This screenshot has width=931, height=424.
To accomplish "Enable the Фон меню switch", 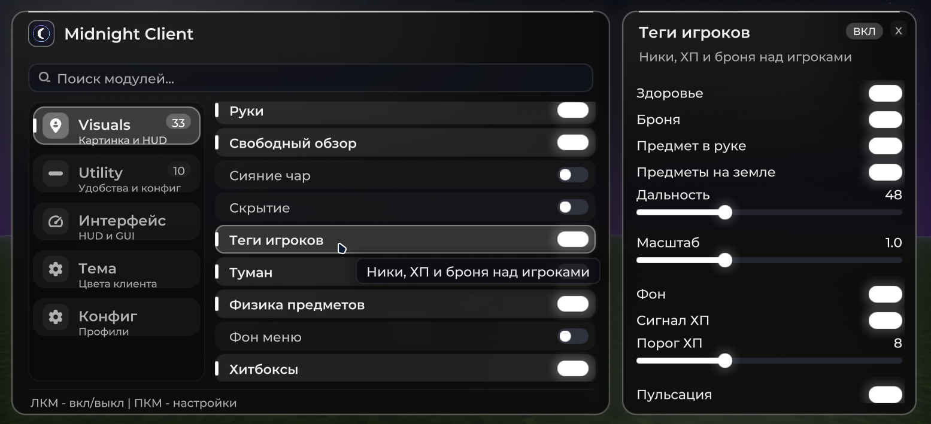I will (573, 336).
